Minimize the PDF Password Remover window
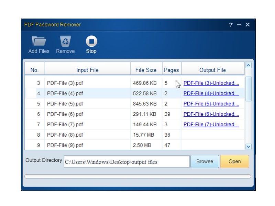Viewport: 275px width, 206px height. (239, 25)
